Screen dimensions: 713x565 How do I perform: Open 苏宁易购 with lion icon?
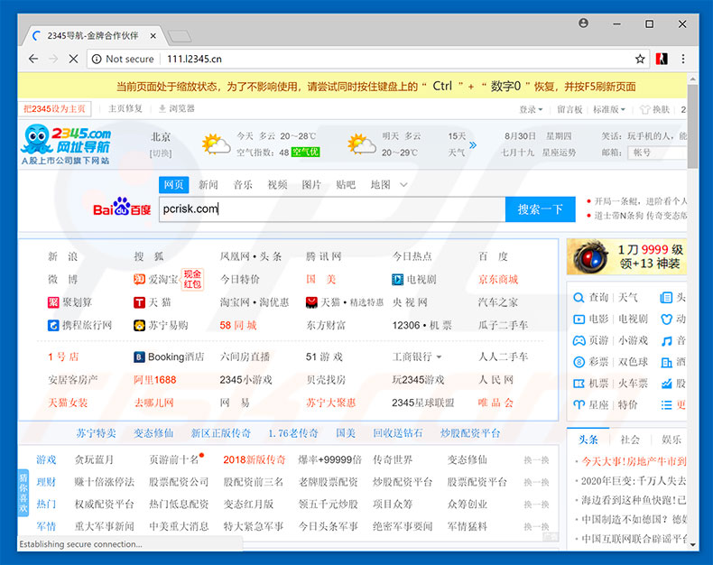coord(139,325)
